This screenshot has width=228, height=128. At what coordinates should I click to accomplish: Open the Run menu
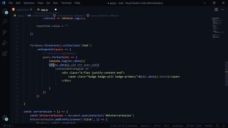(x=56, y=3)
